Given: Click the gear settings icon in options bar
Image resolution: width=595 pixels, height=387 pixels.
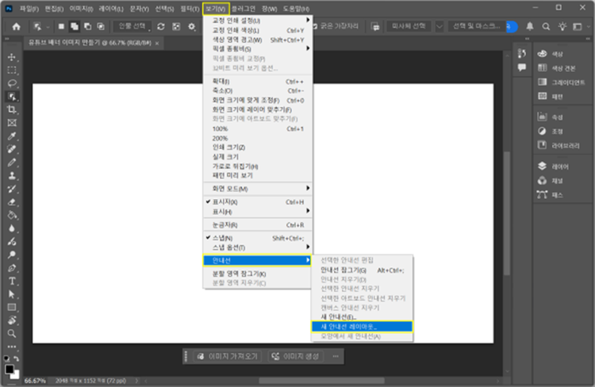Looking at the screenshot, I should 192,26.
